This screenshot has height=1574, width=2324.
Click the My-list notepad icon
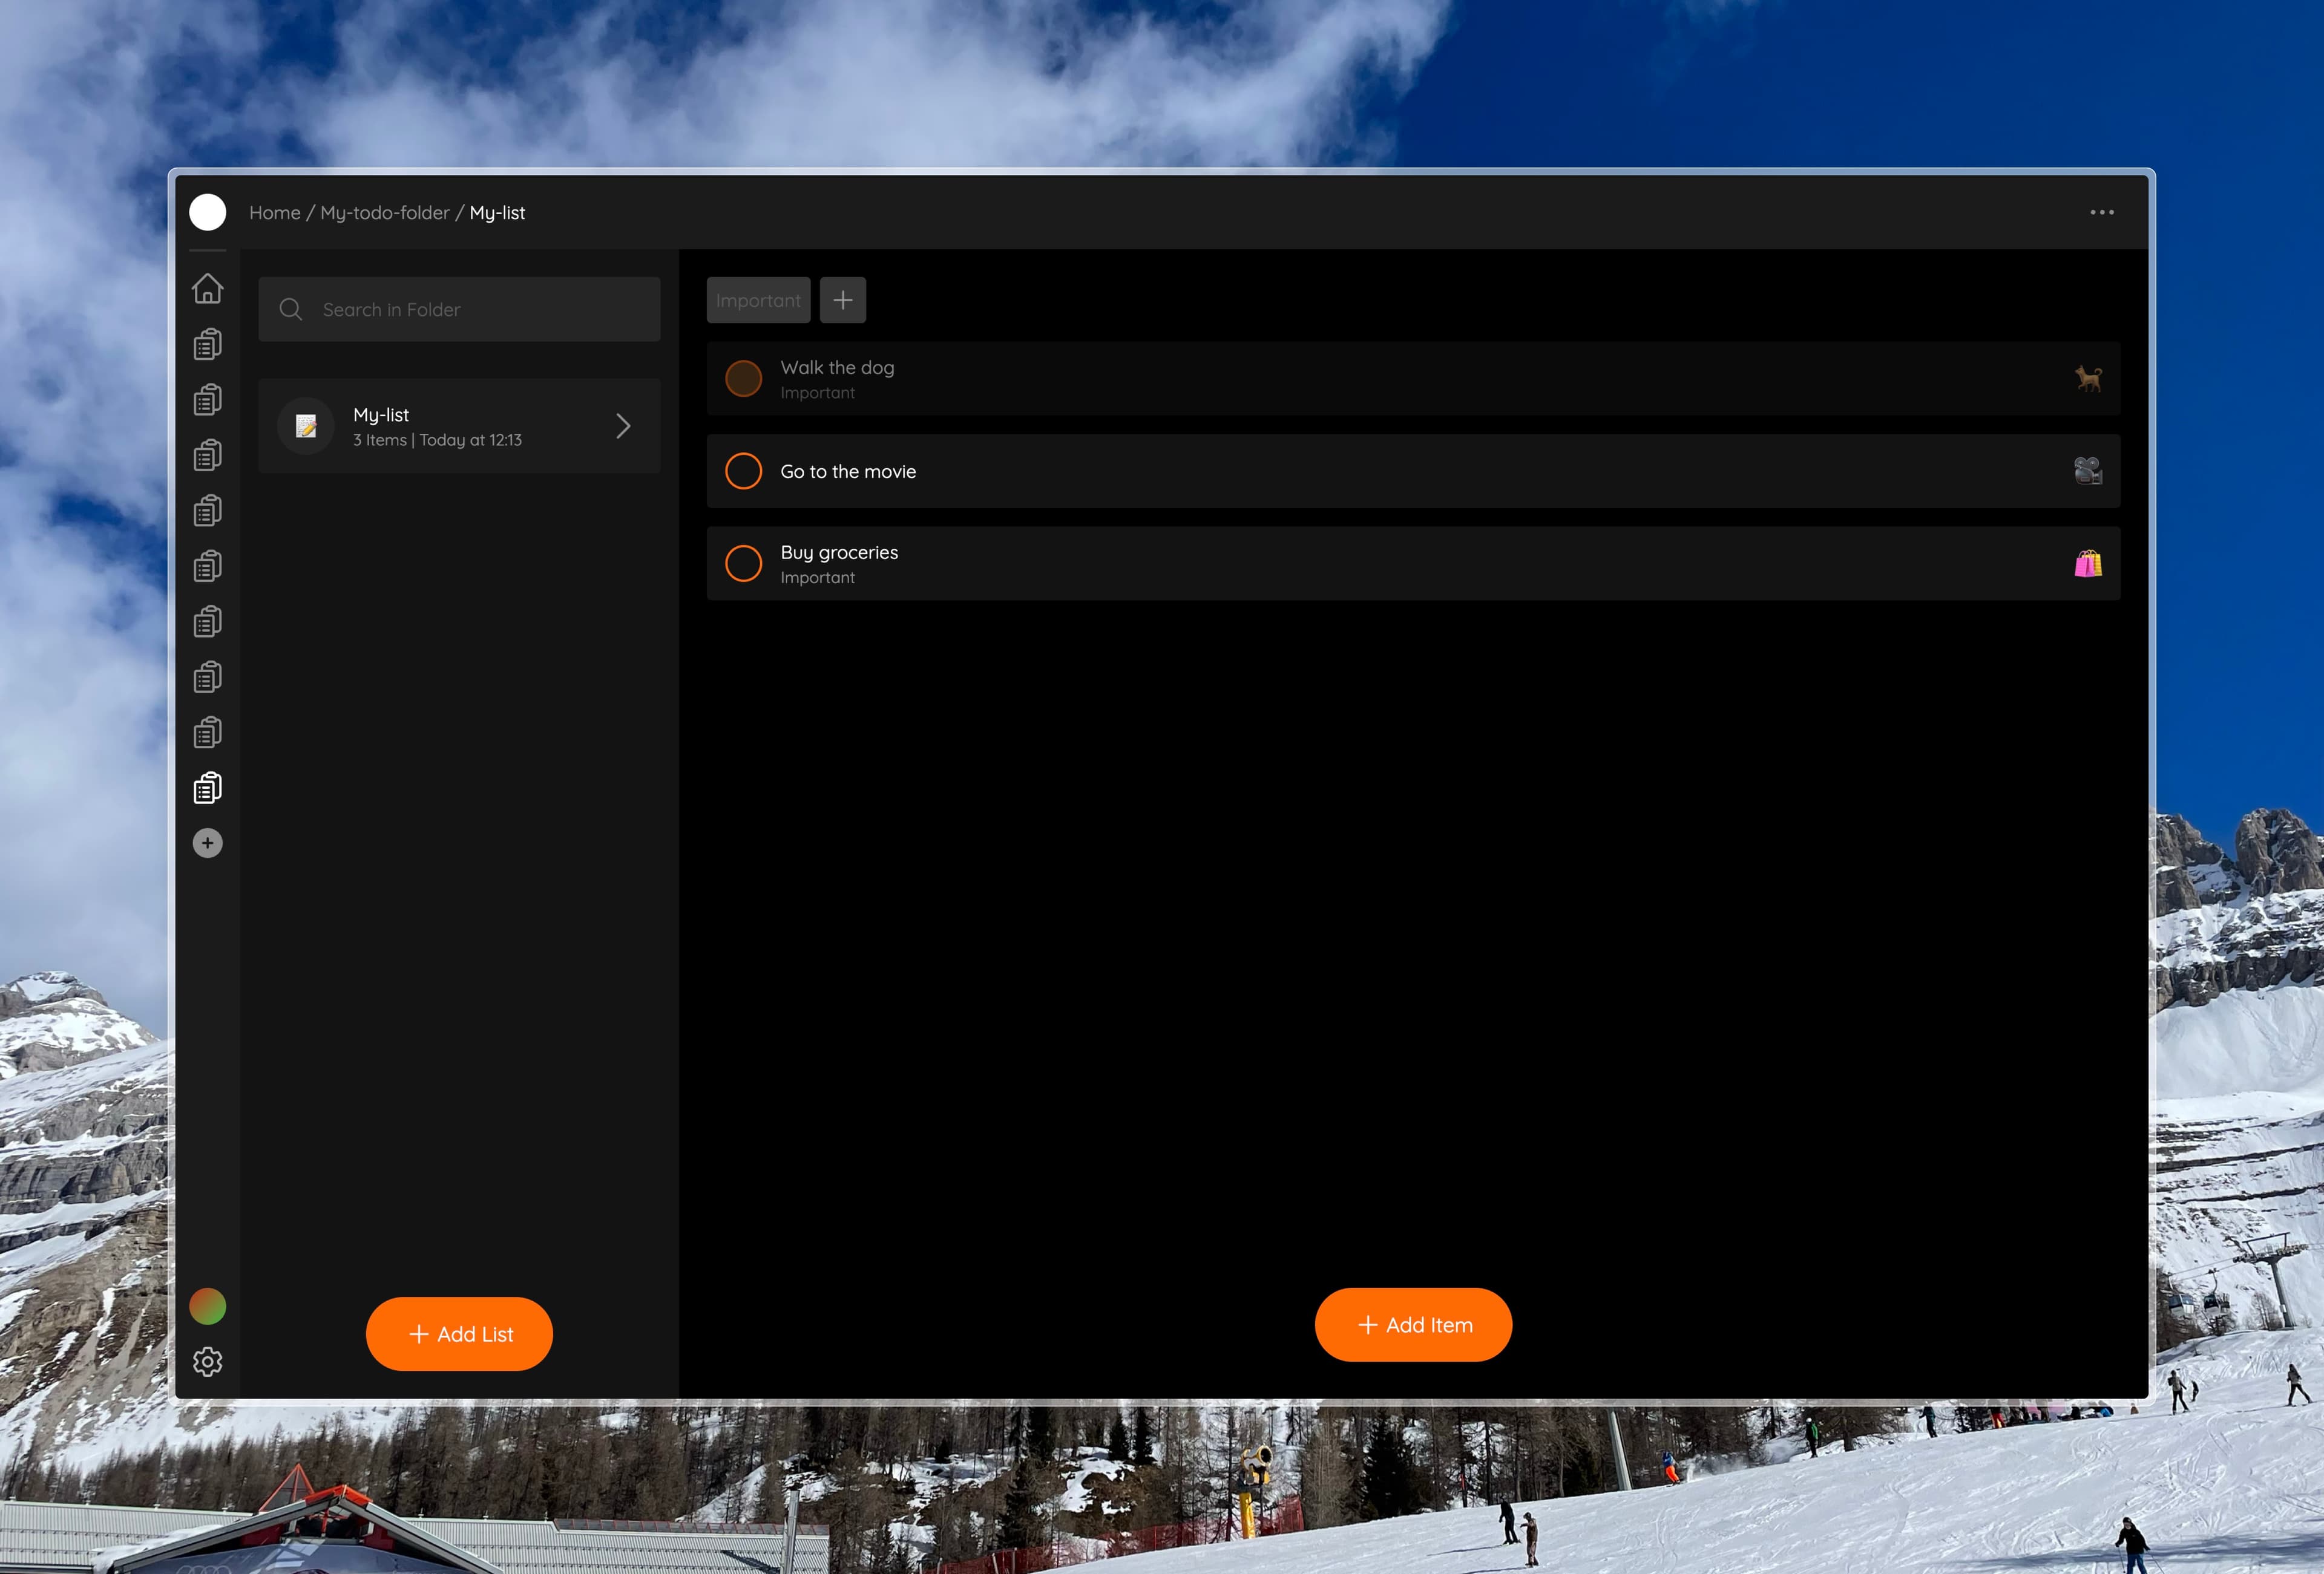tap(306, 426)
